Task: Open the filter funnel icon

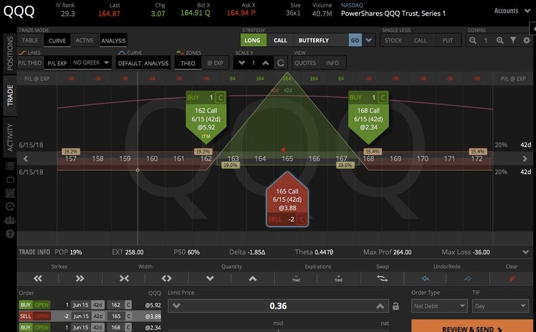Action: pyautogui.click(x=513, y=40)
